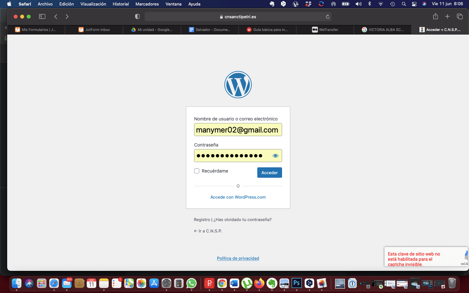
Task: Open the Historial menu
Action: [121, 4]
